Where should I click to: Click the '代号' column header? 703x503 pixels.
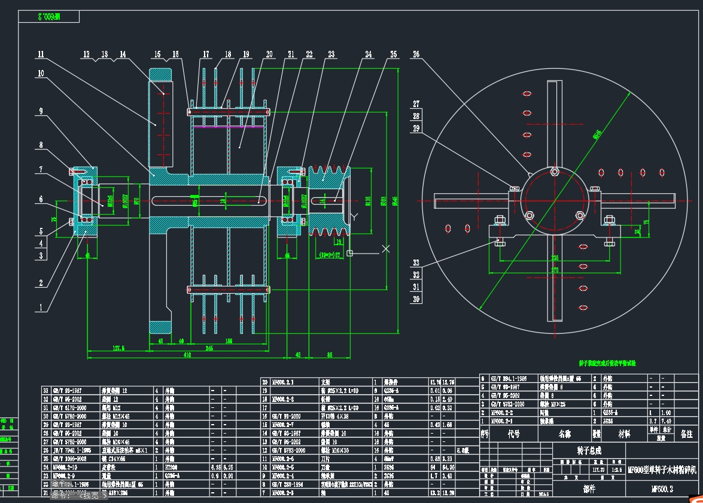coord(514,434)
